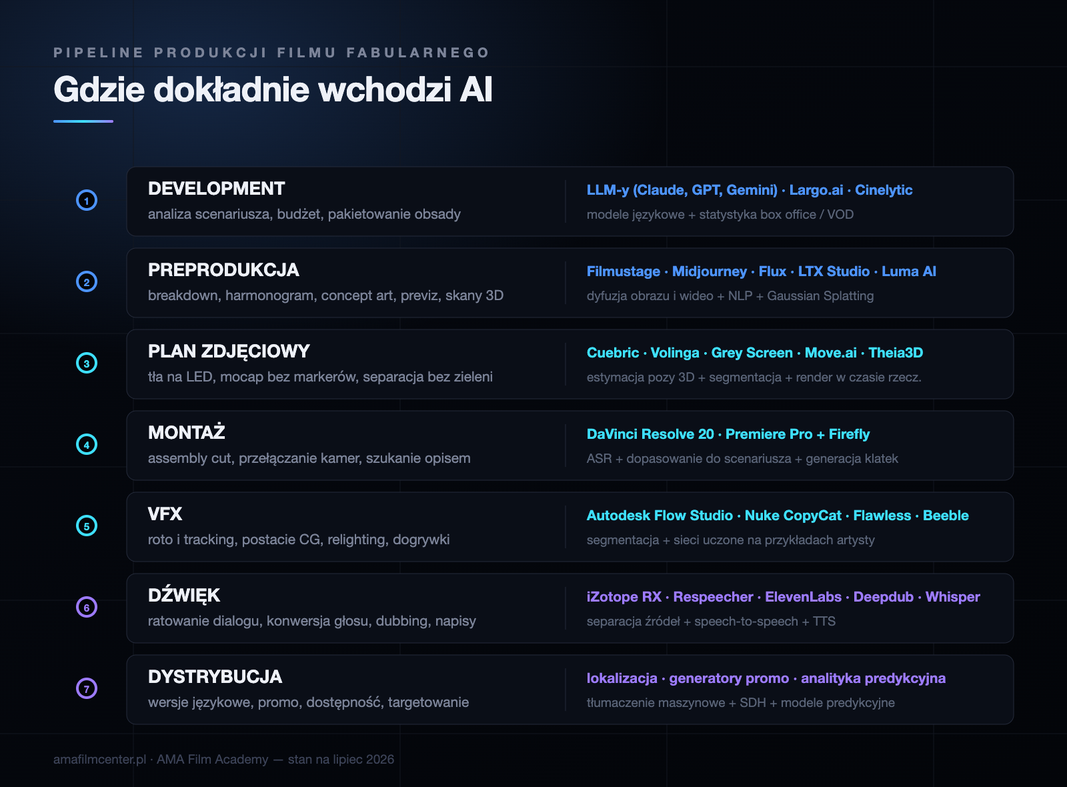Viewport: 1067px width, 787px height.
Task: Click the DaVinci Resolve 20 tool name
Action: (x=650, y=434)
